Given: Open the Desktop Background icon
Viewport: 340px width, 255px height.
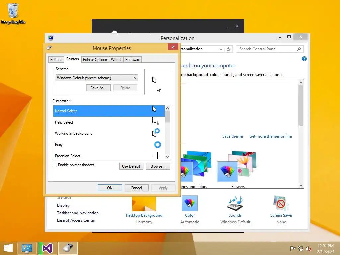Looking at the screenshot, I should pos(144,204).
